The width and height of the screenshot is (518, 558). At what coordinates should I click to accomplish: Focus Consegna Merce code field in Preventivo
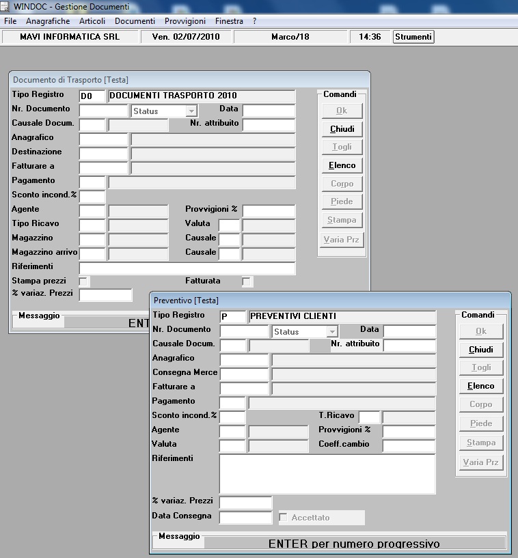point(244,374)
